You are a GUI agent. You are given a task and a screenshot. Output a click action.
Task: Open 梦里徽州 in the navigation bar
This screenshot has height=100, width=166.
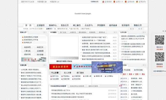coord(101,25)
